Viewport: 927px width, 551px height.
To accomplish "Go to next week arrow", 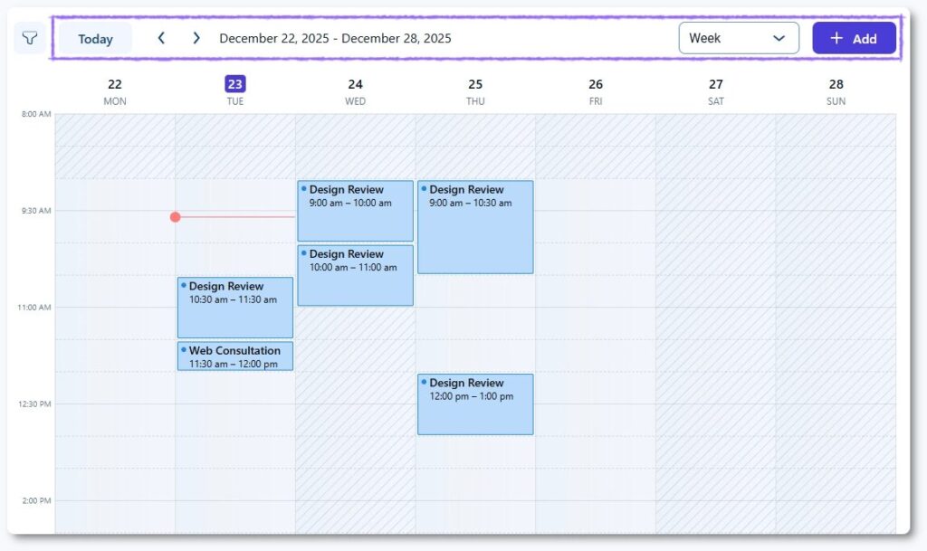I will point(196,38).
